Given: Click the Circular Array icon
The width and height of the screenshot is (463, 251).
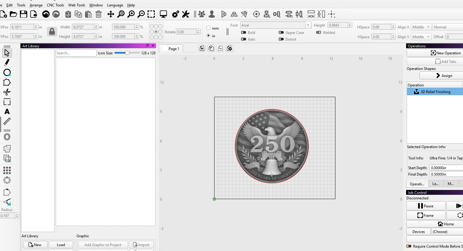Looking at the screenshot, I should point(7,180).
